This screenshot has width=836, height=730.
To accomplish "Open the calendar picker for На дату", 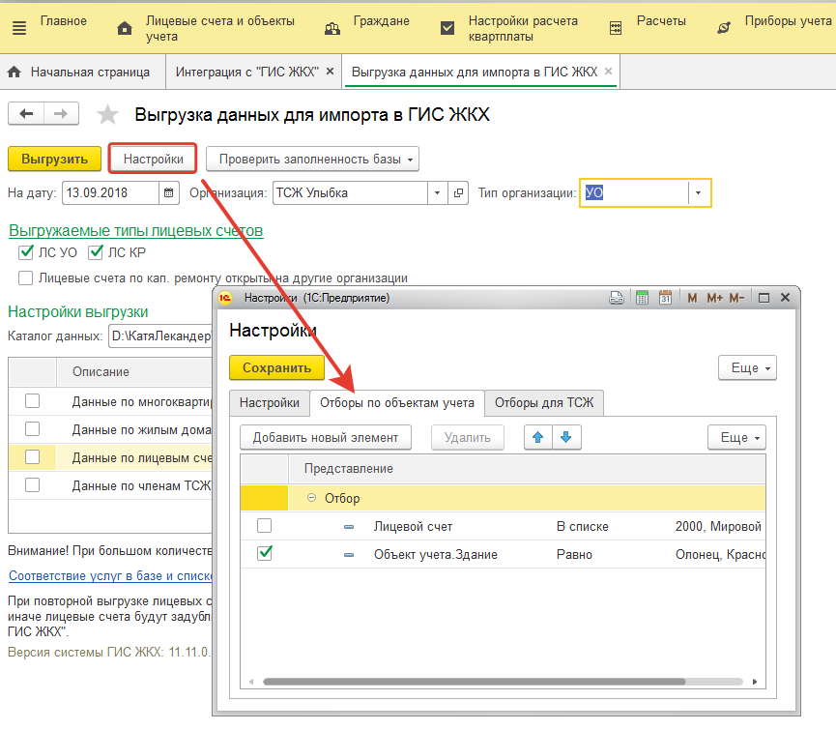I will 169,193.
